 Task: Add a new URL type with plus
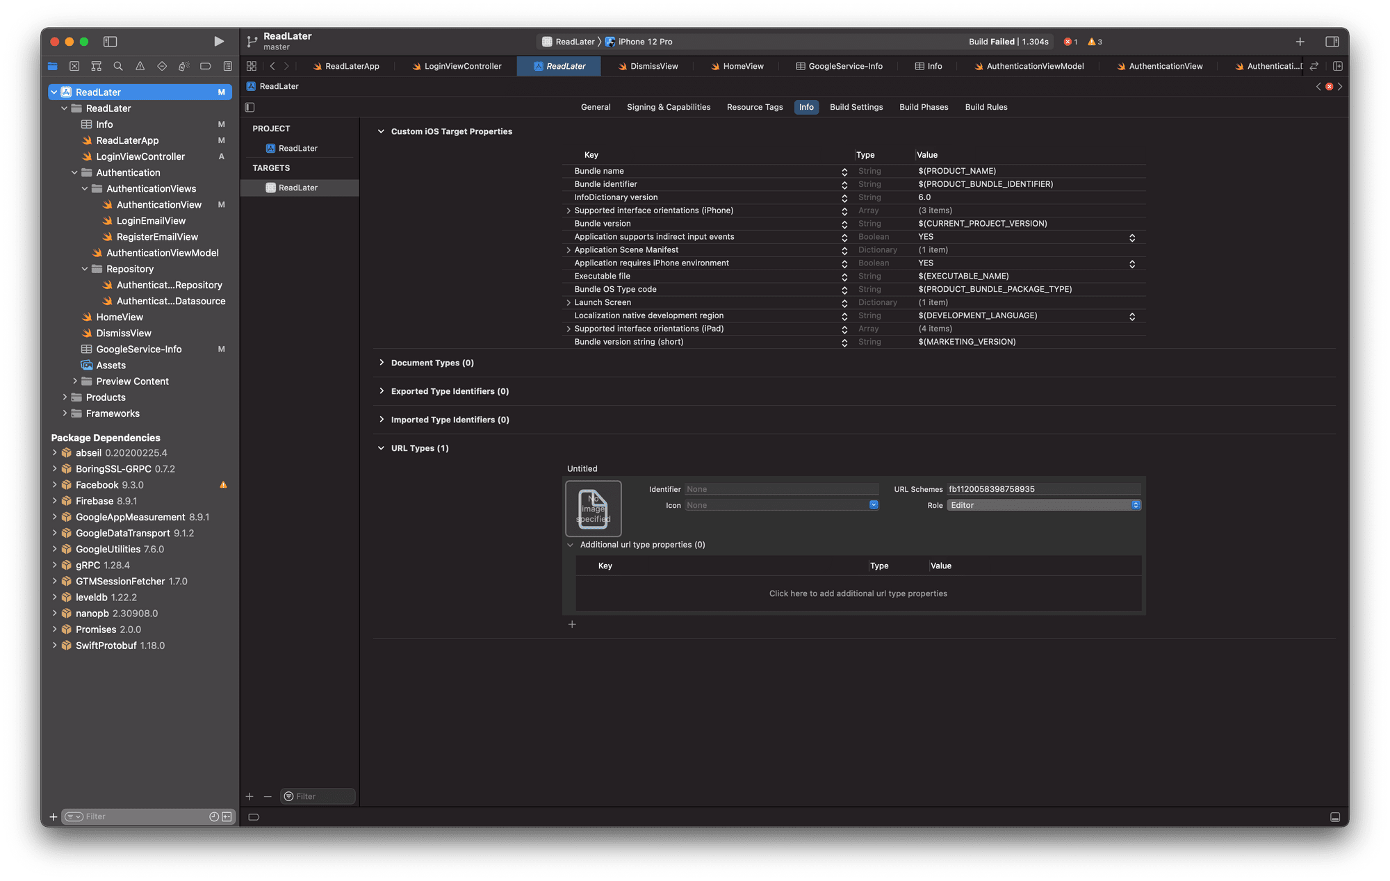click(x=572, y=624)
